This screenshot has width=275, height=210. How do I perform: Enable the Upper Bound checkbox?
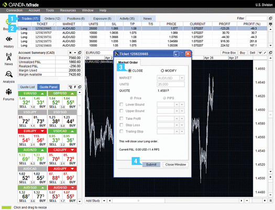pos(121,111)
